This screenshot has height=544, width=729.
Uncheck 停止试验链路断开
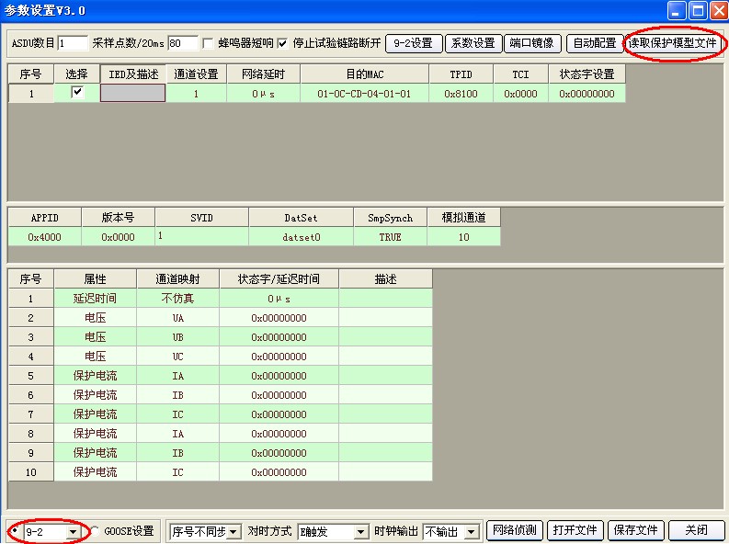point(282,43)
